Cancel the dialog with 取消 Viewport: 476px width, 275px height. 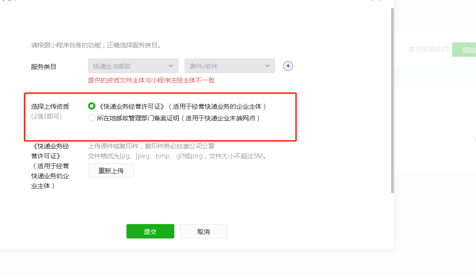pos(203,231)
